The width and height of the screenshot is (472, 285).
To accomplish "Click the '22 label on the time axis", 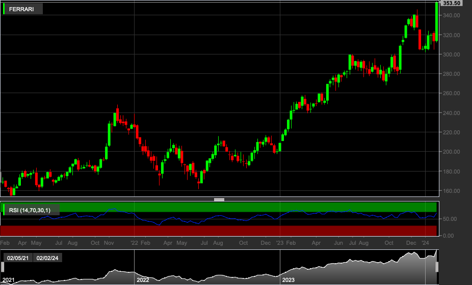I will (x=134, y=243).
